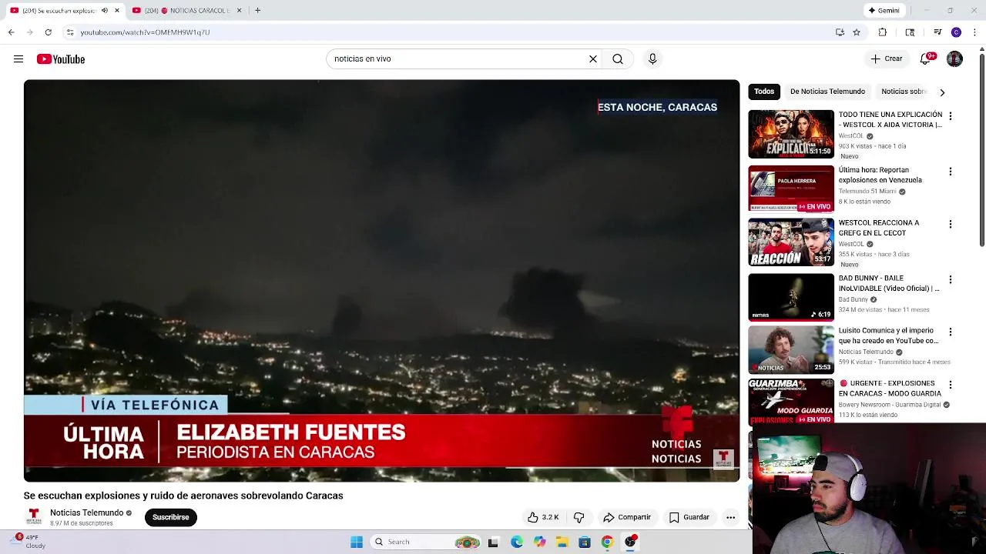Open Task View from taskbar
The image size is (986, 554).
[493, 542]
